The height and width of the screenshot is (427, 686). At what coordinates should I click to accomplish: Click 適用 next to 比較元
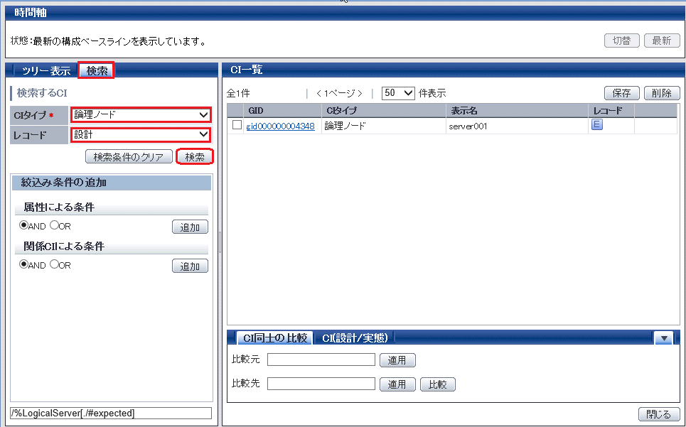[x=397, y=360]
